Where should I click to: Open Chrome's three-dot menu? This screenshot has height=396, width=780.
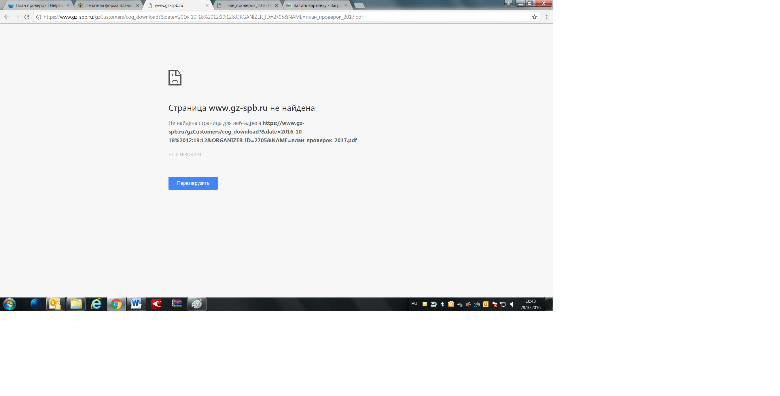pyautogui.click(x=547, y=17)
